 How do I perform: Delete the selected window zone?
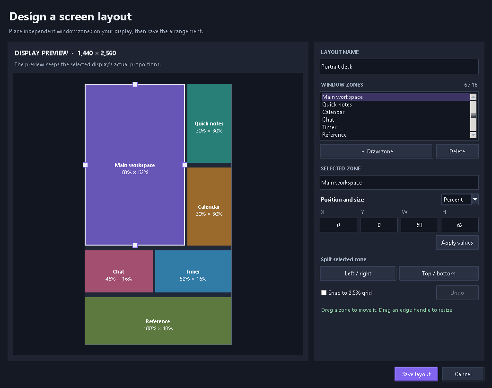pos(457,151)
